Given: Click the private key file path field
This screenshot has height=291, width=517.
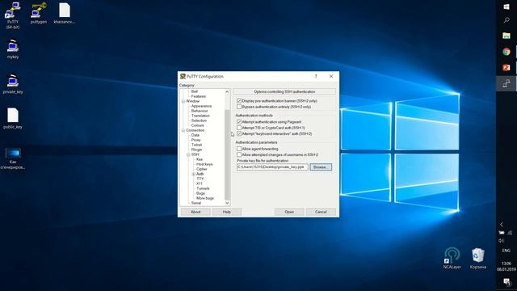Looking at the screenshot, I should click(x=272, y=167).
